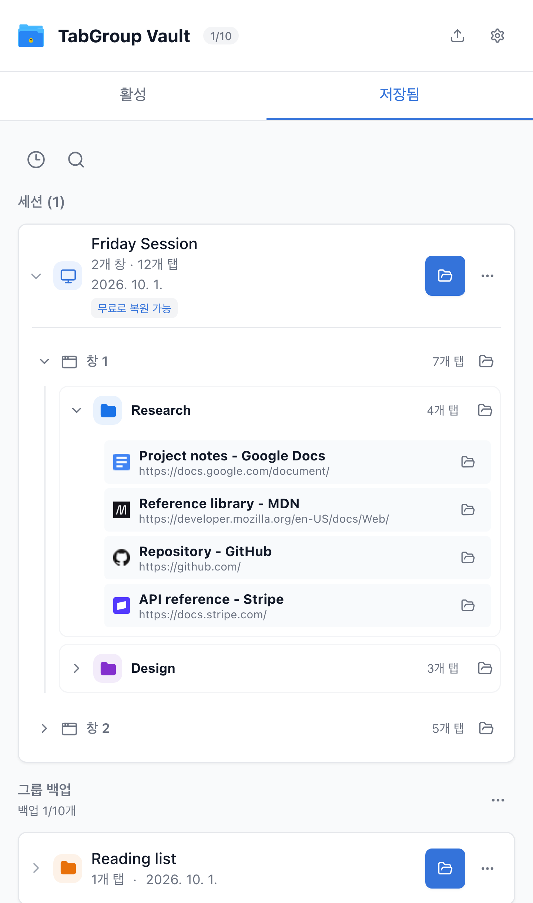Restore Reading list with blue open button
The height and width of the screenshot is (903, 533).
[x=445, y=869]
